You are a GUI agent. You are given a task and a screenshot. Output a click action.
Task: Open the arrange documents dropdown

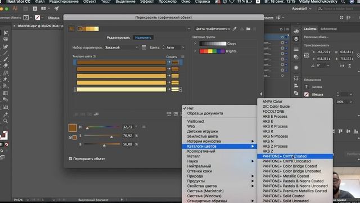pos(46,8)
